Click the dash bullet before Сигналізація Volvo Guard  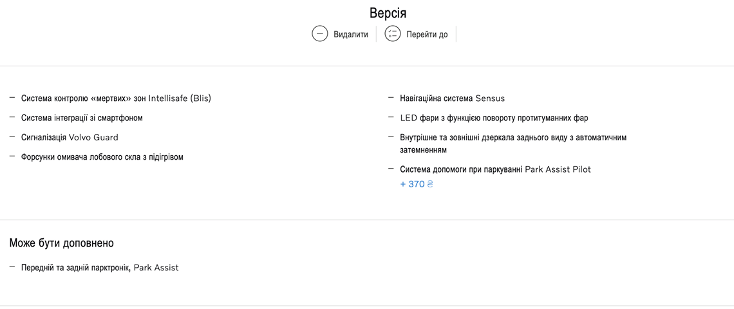coord(12,136)
